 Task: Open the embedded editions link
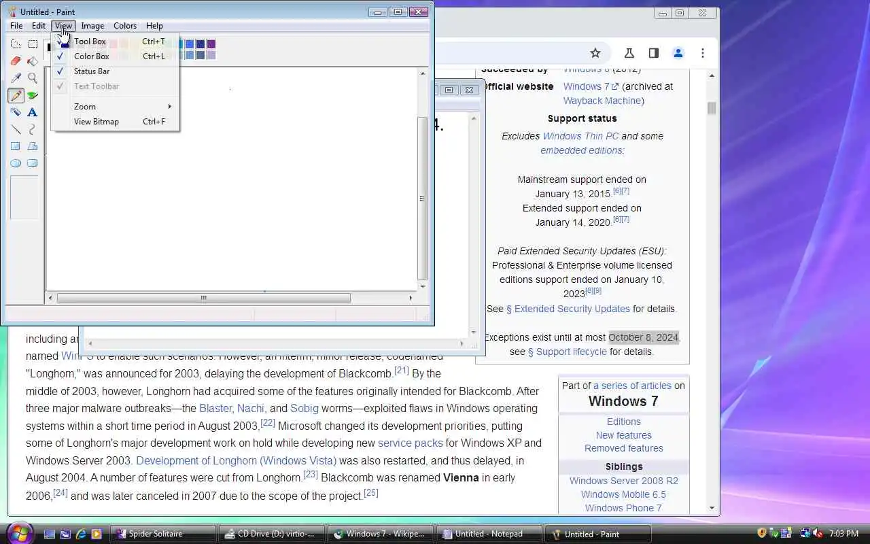pos(581,150)
